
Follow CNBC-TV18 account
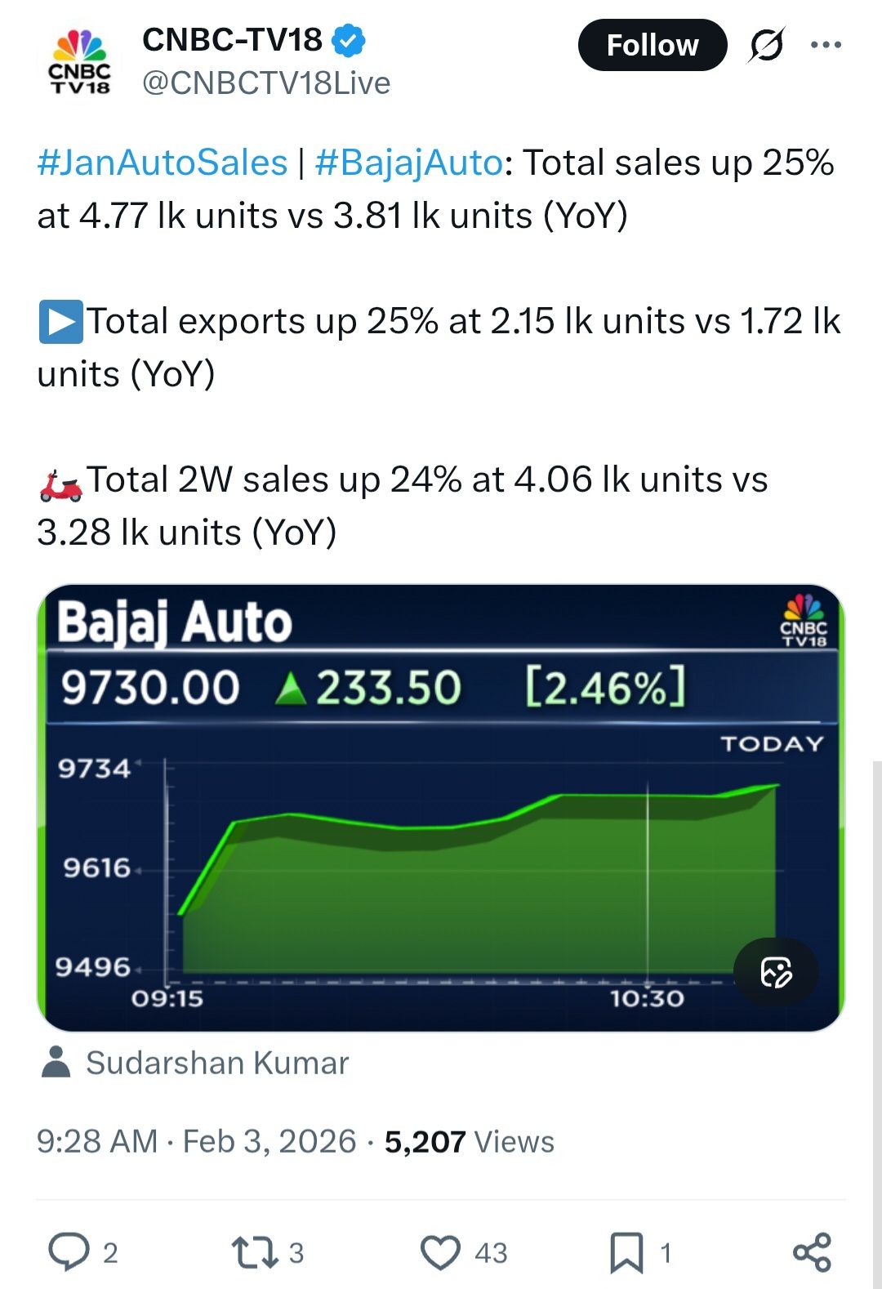pos(652,45)
